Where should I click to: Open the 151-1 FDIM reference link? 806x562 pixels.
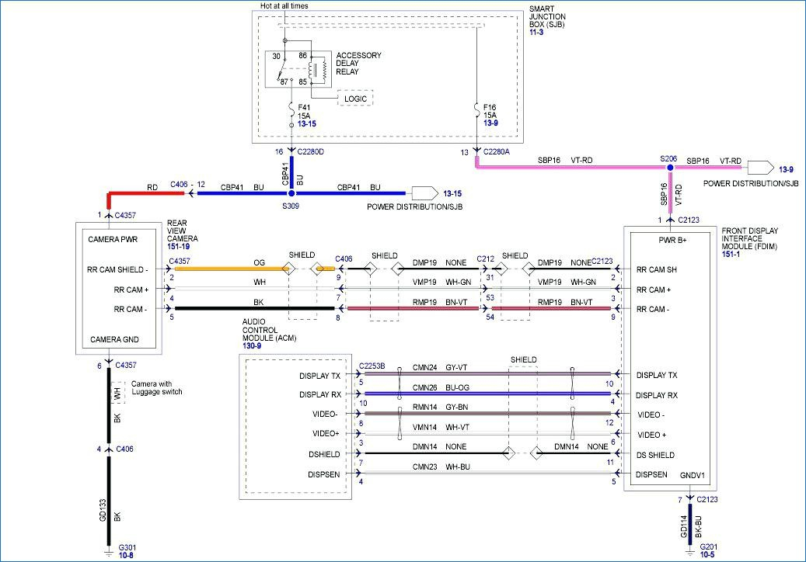pos(731,254)
